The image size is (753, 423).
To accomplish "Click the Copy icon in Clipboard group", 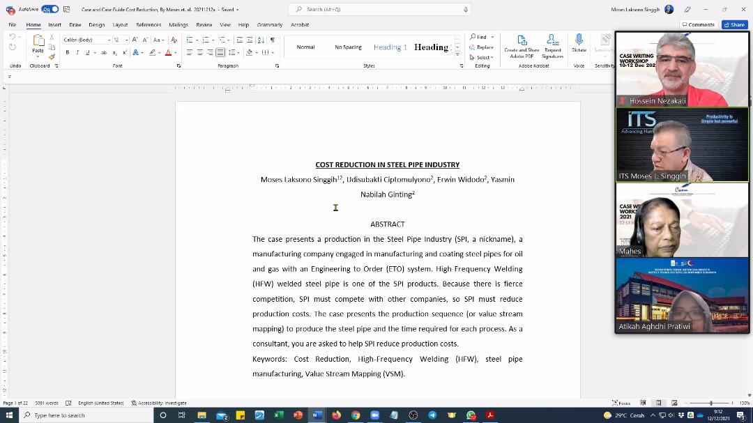I will [x=52, y=47].
